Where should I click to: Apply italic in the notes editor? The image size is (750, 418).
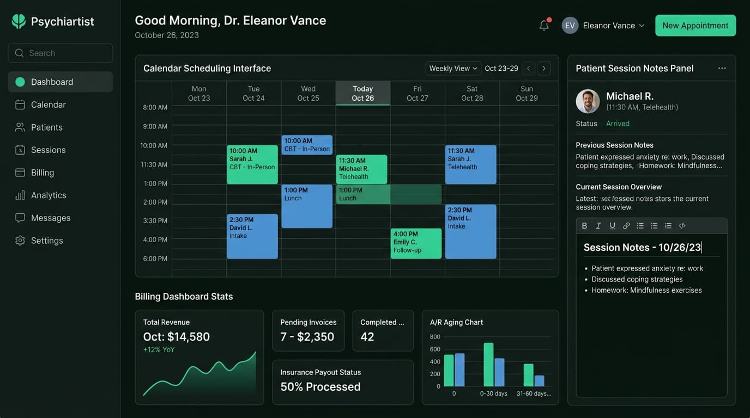[598, 226]
